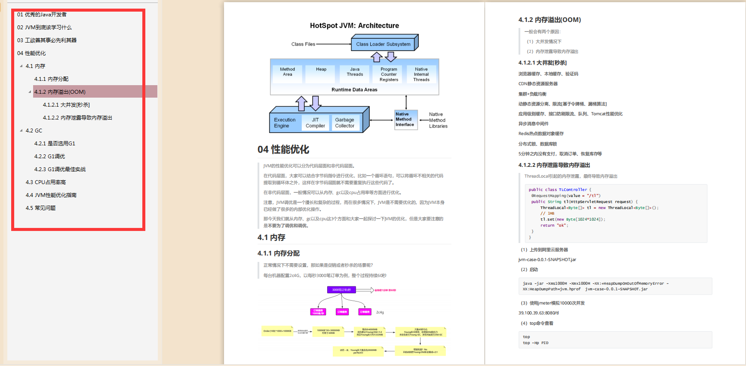Jump to outline entry 4.5 常见问题

[40, 208]
